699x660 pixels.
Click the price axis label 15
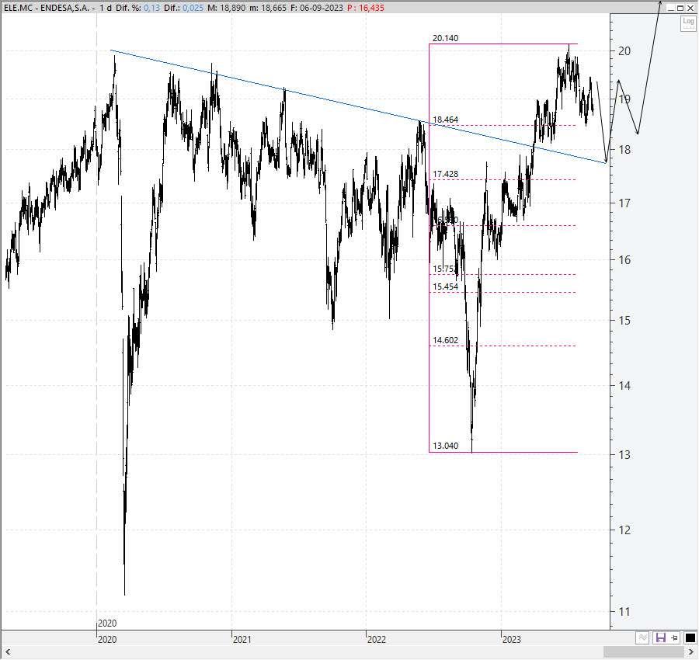click(x=624, y=320)
